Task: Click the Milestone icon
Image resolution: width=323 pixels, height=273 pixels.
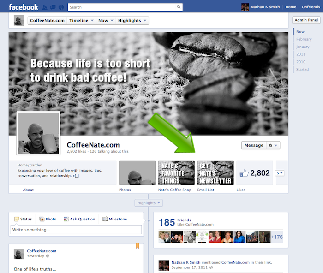Action: [105, 219]
